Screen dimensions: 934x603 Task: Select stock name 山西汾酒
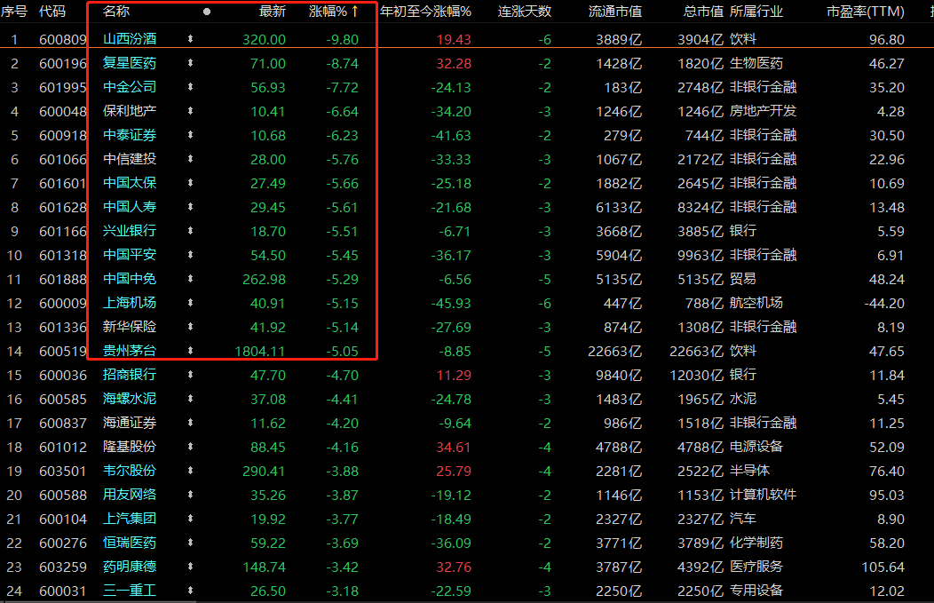tap(130, 39)
